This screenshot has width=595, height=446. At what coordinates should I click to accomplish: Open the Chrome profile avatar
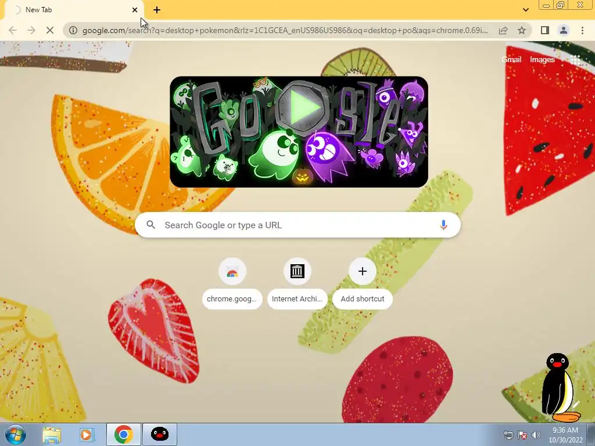pos(564,30)
